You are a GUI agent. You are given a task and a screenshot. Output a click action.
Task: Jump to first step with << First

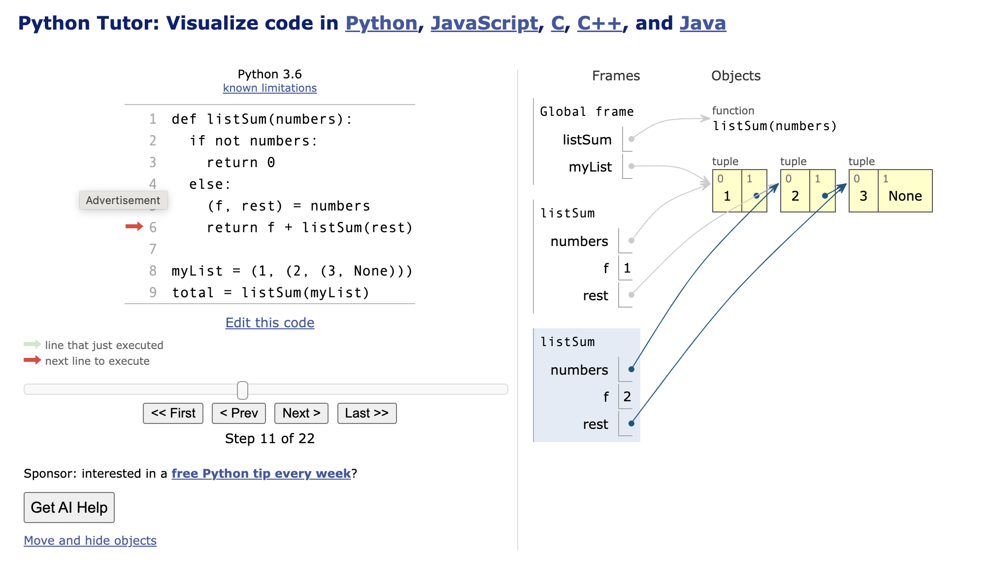tap(173, 413)
